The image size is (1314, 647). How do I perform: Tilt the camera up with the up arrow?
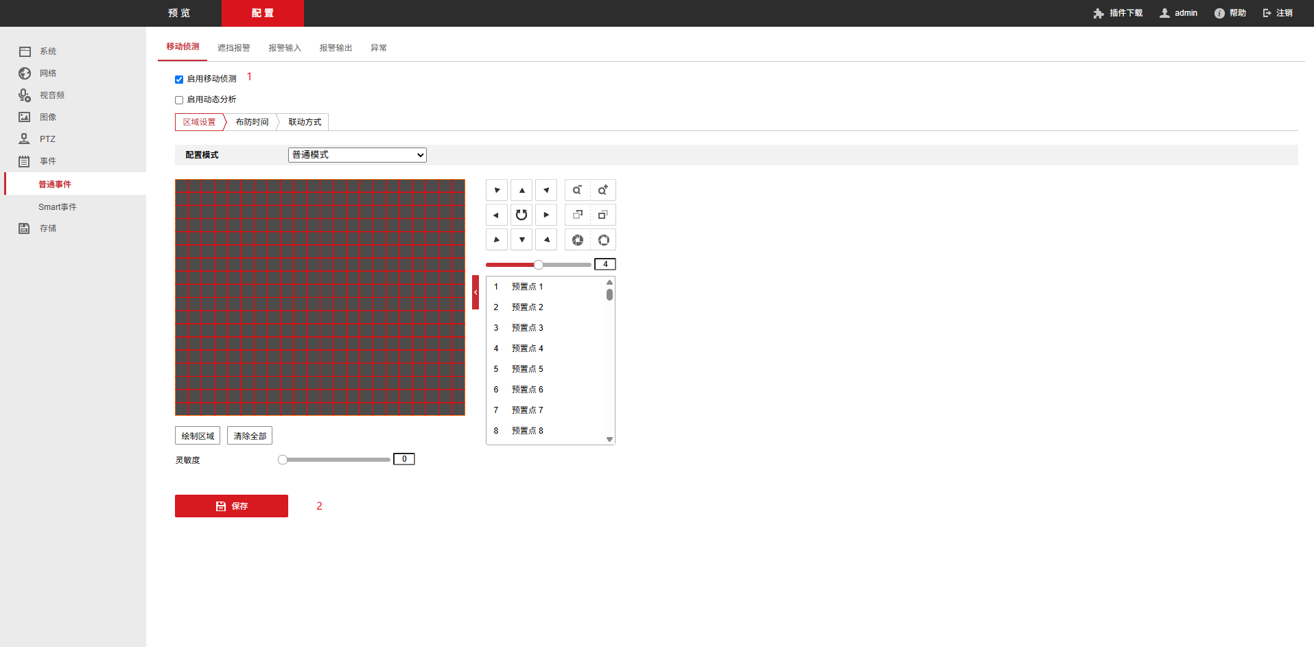[521, 190]
